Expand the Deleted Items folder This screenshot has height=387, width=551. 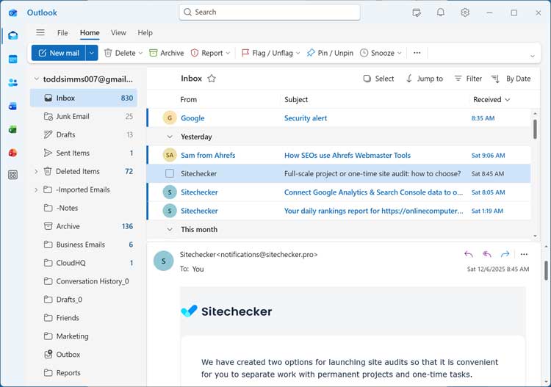36,171
